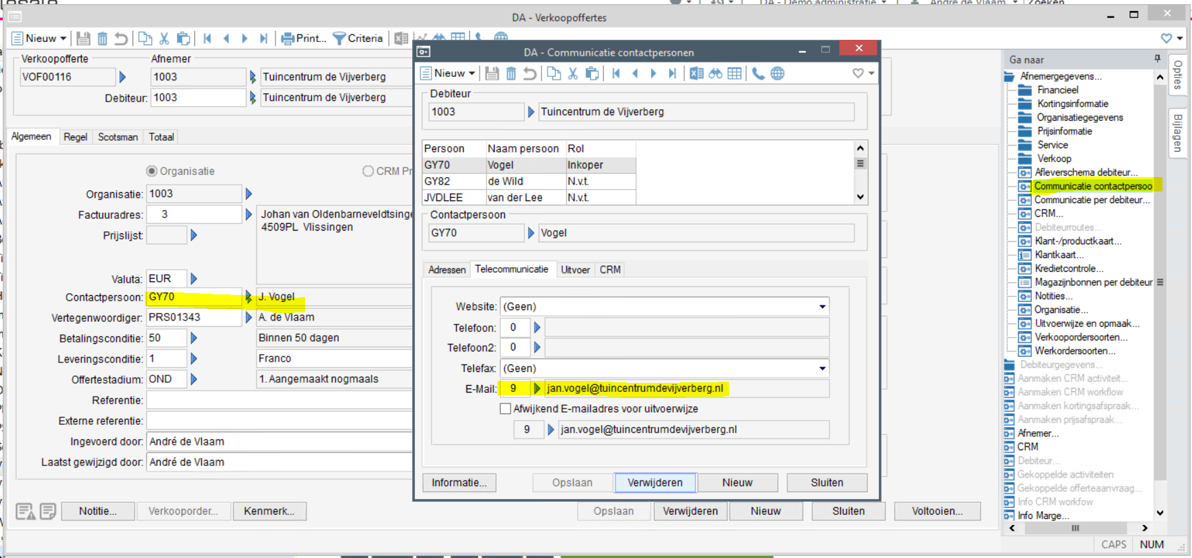Open Criteria filter in Verkoopoffertes toolbar
The height and width of the screenshot is (558, 1192).
point(358,38)
